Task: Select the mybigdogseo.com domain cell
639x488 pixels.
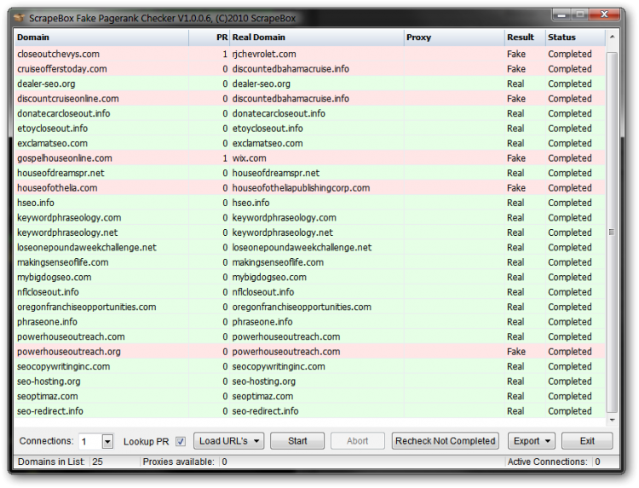Action: (101, 277)
